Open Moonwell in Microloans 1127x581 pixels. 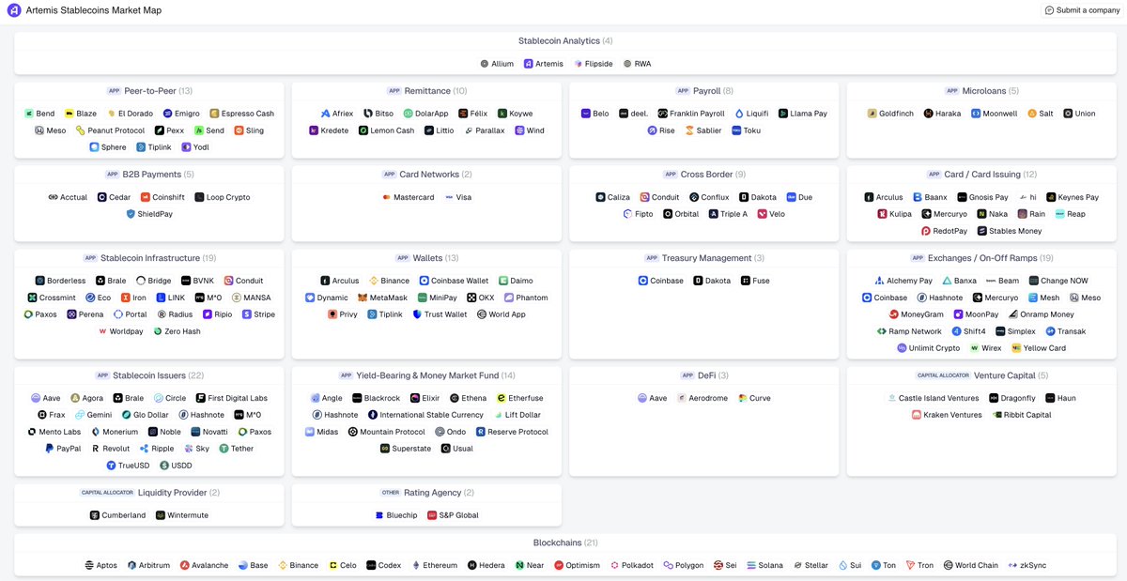pos(994,114)
